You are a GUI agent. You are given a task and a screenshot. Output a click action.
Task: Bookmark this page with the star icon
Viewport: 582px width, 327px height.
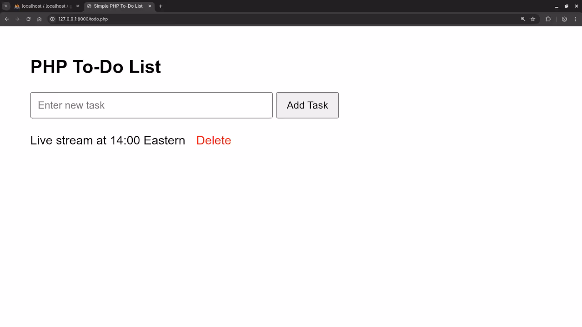point(533,19)
